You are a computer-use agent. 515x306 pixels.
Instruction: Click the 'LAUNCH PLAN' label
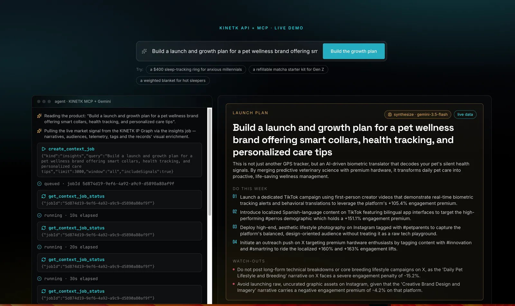click(250, 113)
